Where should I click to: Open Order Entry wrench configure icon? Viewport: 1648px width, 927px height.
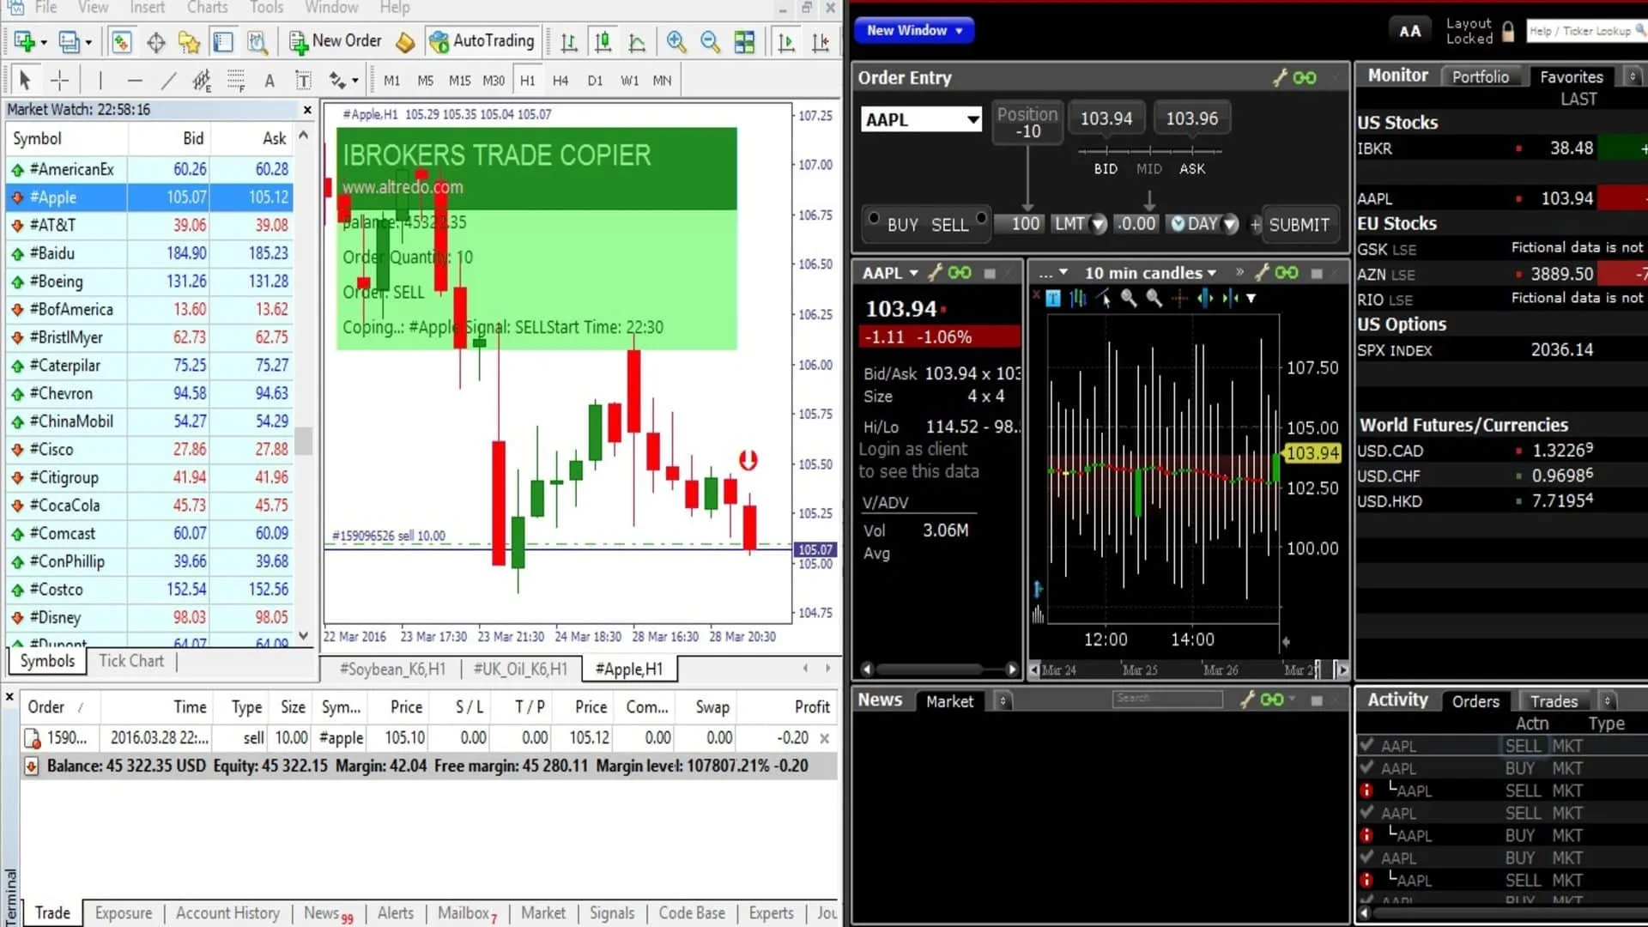click(1279, 77)
